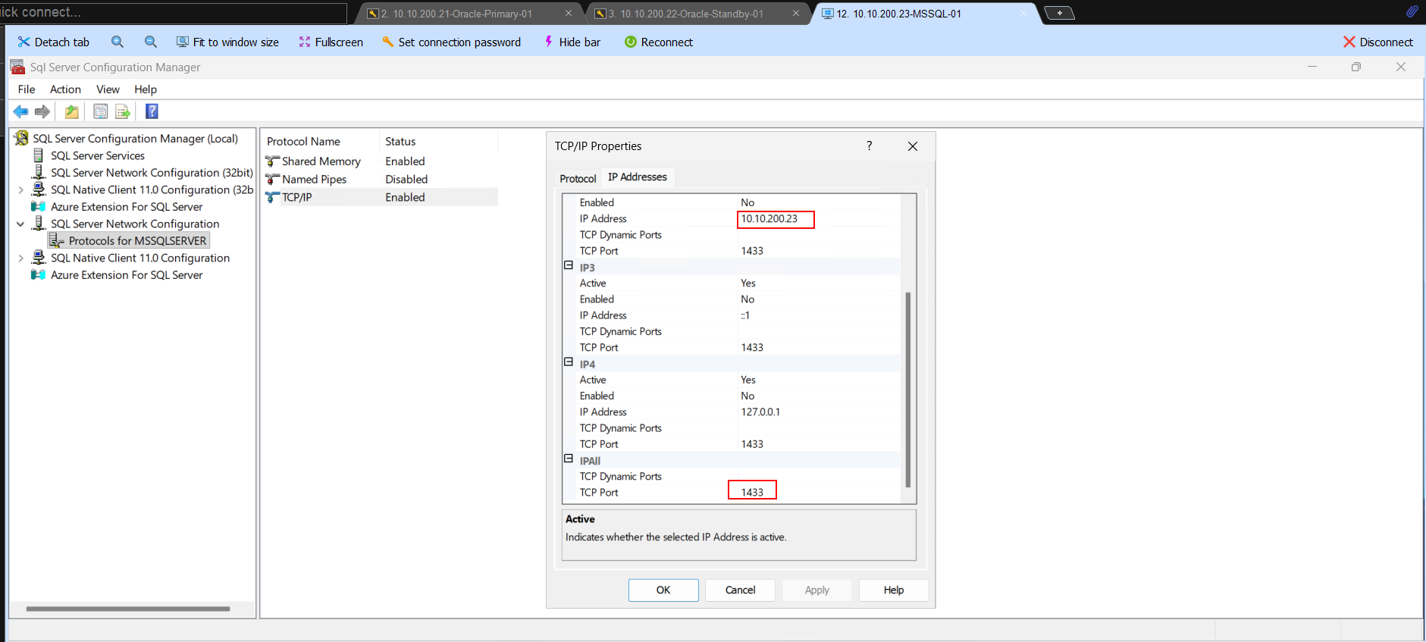Collapse SQL Server Network Configuration node
1426x642 pixels.
[x=20, y=224]
